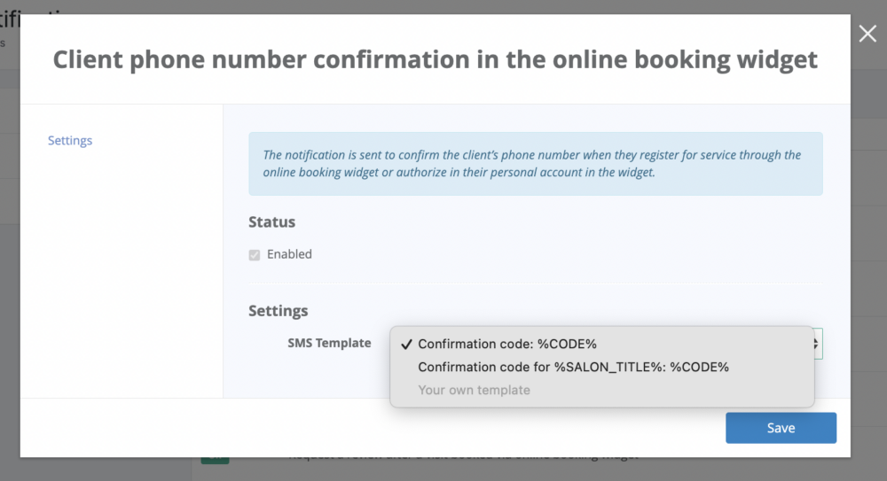887x481 pixels.
Task: Click the Settings section heading in form
Action: [x=279, y=311]
